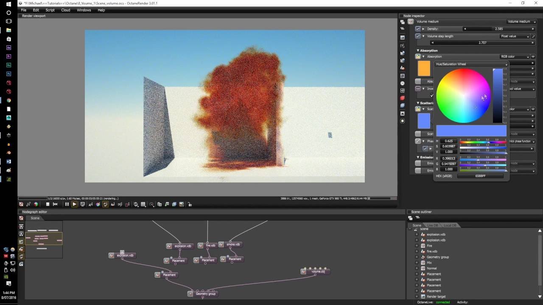Edit the R value 0.396013 field
This screenshot has height=305, width=543.
click(x=449, y=158)
